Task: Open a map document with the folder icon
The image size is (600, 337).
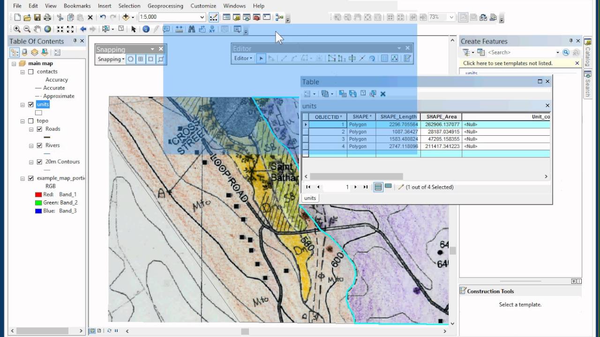Action: pyautogui.click(x=27, y=17)
